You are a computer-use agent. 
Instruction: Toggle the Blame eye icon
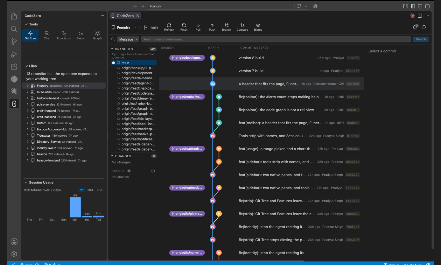pyautogui.click(x=258, y=27)
